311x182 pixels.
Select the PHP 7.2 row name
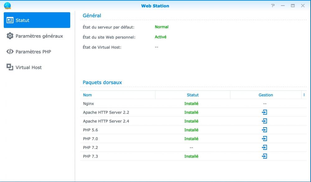click(x=91, y=147)
